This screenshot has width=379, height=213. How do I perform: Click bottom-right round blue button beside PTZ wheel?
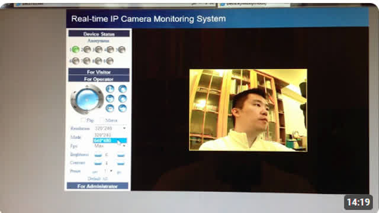(123, 108)
